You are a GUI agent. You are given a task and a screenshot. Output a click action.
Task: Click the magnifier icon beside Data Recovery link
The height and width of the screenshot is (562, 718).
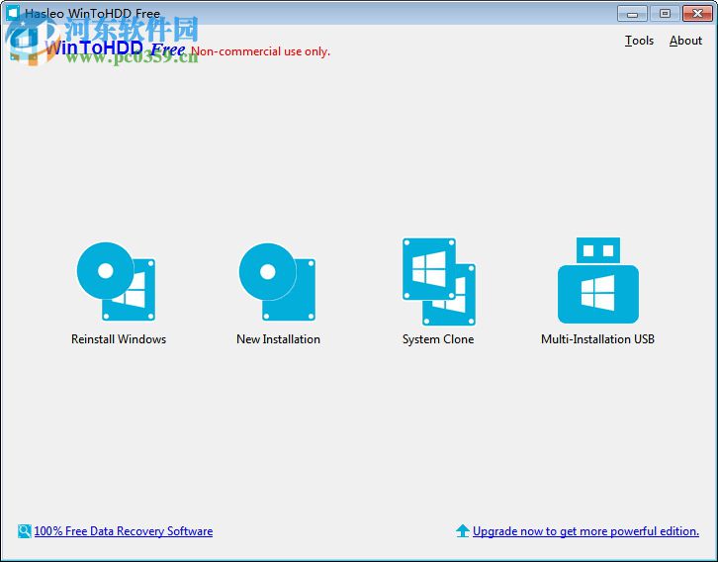25,531
